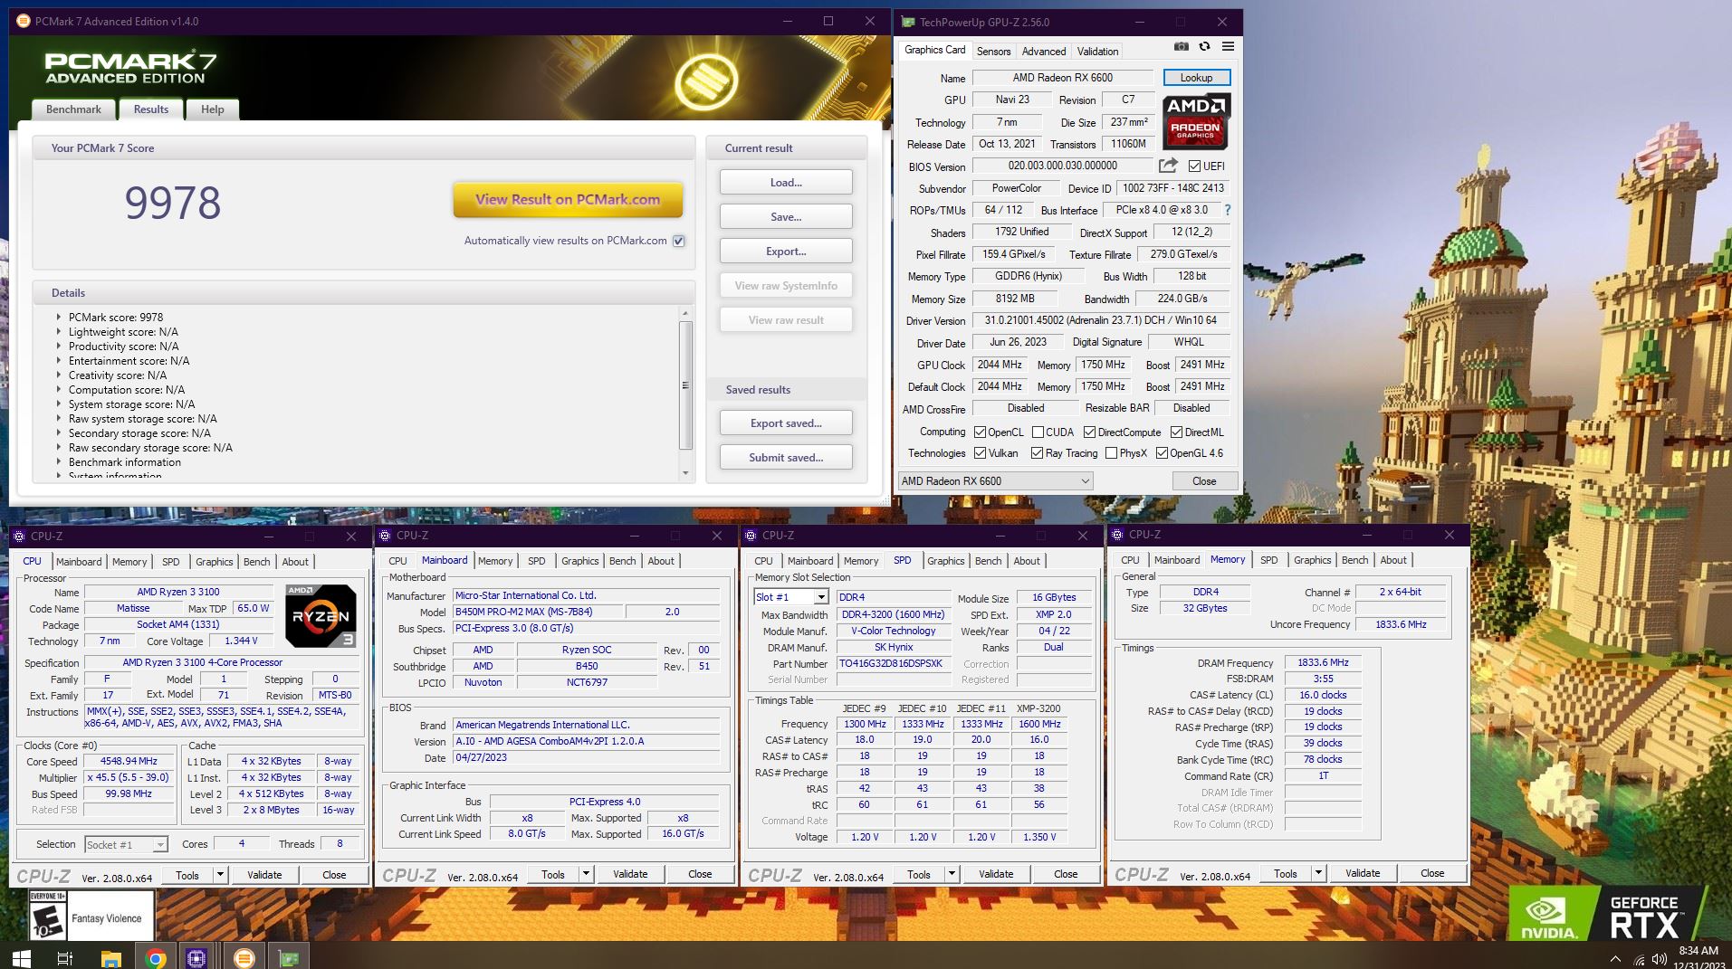Open the Windows Start menu
The height and width of the screenshot is (969, 1732).
22,957
